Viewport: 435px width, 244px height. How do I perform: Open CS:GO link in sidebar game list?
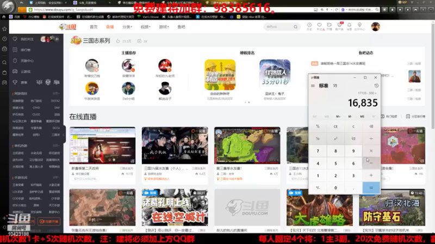[x=36, y=114]
